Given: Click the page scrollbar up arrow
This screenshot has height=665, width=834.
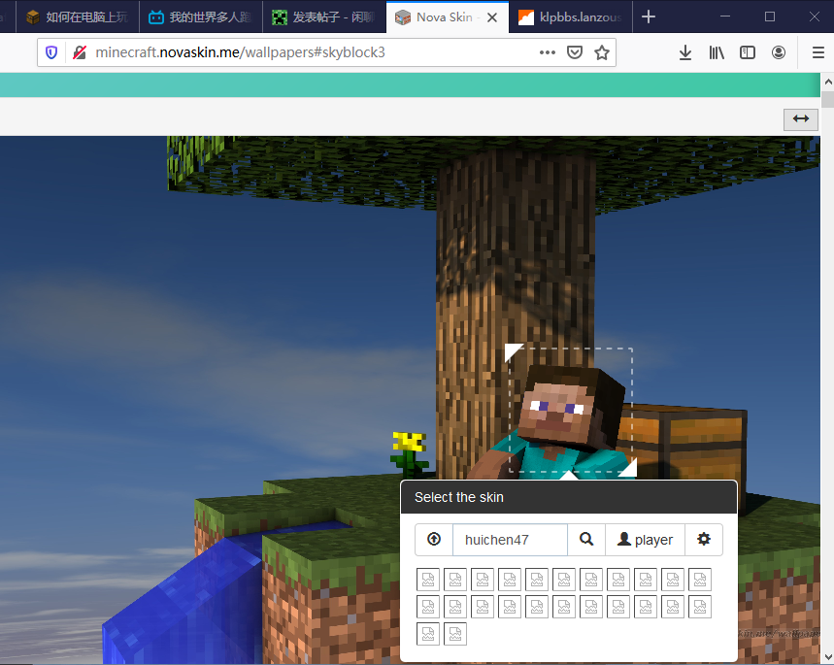Looking at the screenshot, I should pyautogui.click(x=827, y=82).
